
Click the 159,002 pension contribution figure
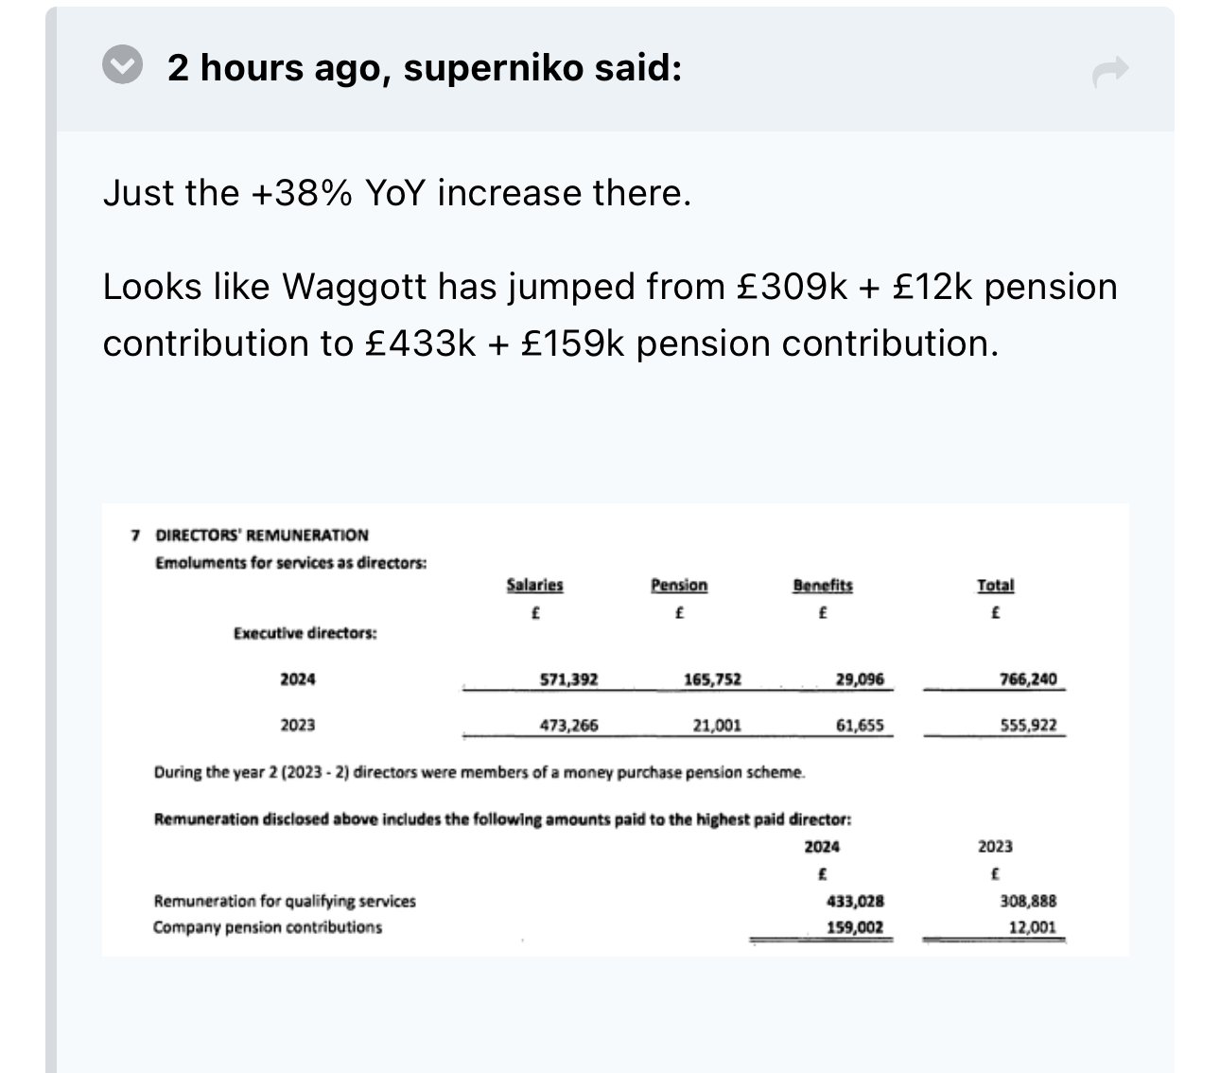point(855,927)
